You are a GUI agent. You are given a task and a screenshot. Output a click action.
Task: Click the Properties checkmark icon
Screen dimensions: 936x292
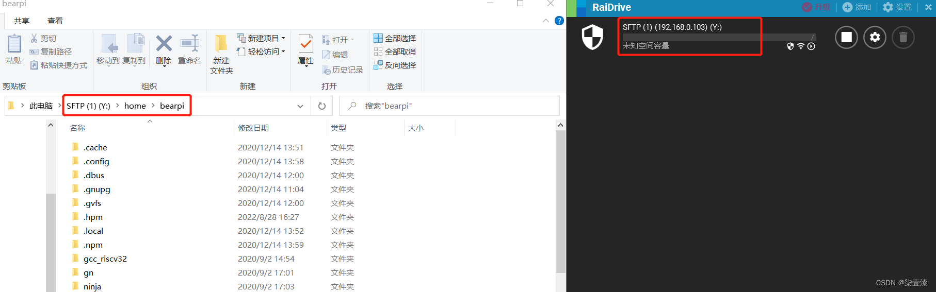[x=305, y=44]
